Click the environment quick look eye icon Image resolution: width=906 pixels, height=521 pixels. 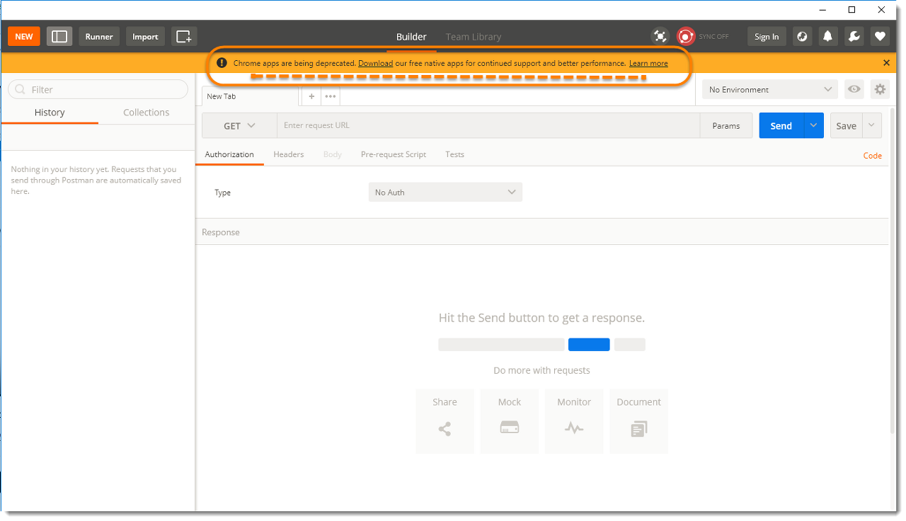point(854,89)
